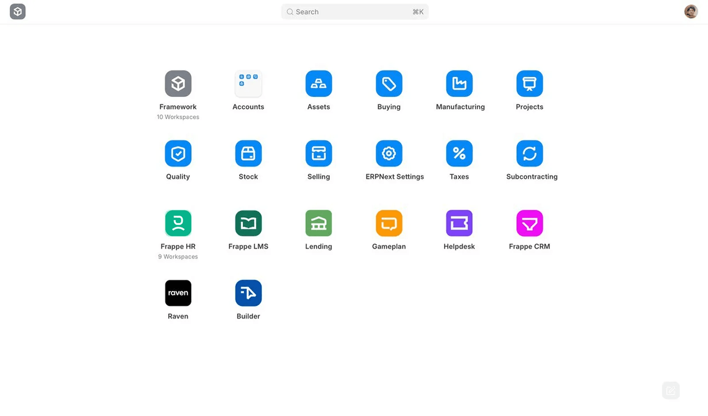Image resolution: width=708 pixels, height=416 pixels.
Task: Click the ⌘K shortcut hint
Action: point(418,12)
